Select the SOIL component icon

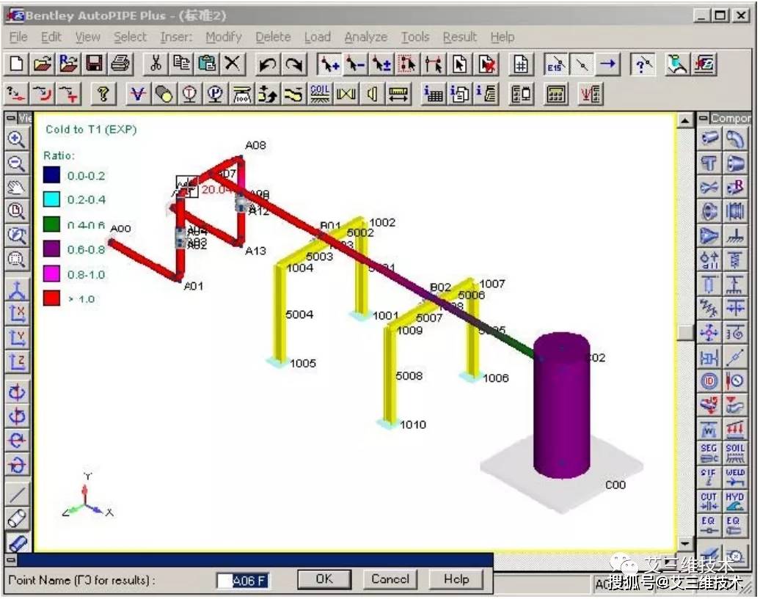tap(734, 453)
